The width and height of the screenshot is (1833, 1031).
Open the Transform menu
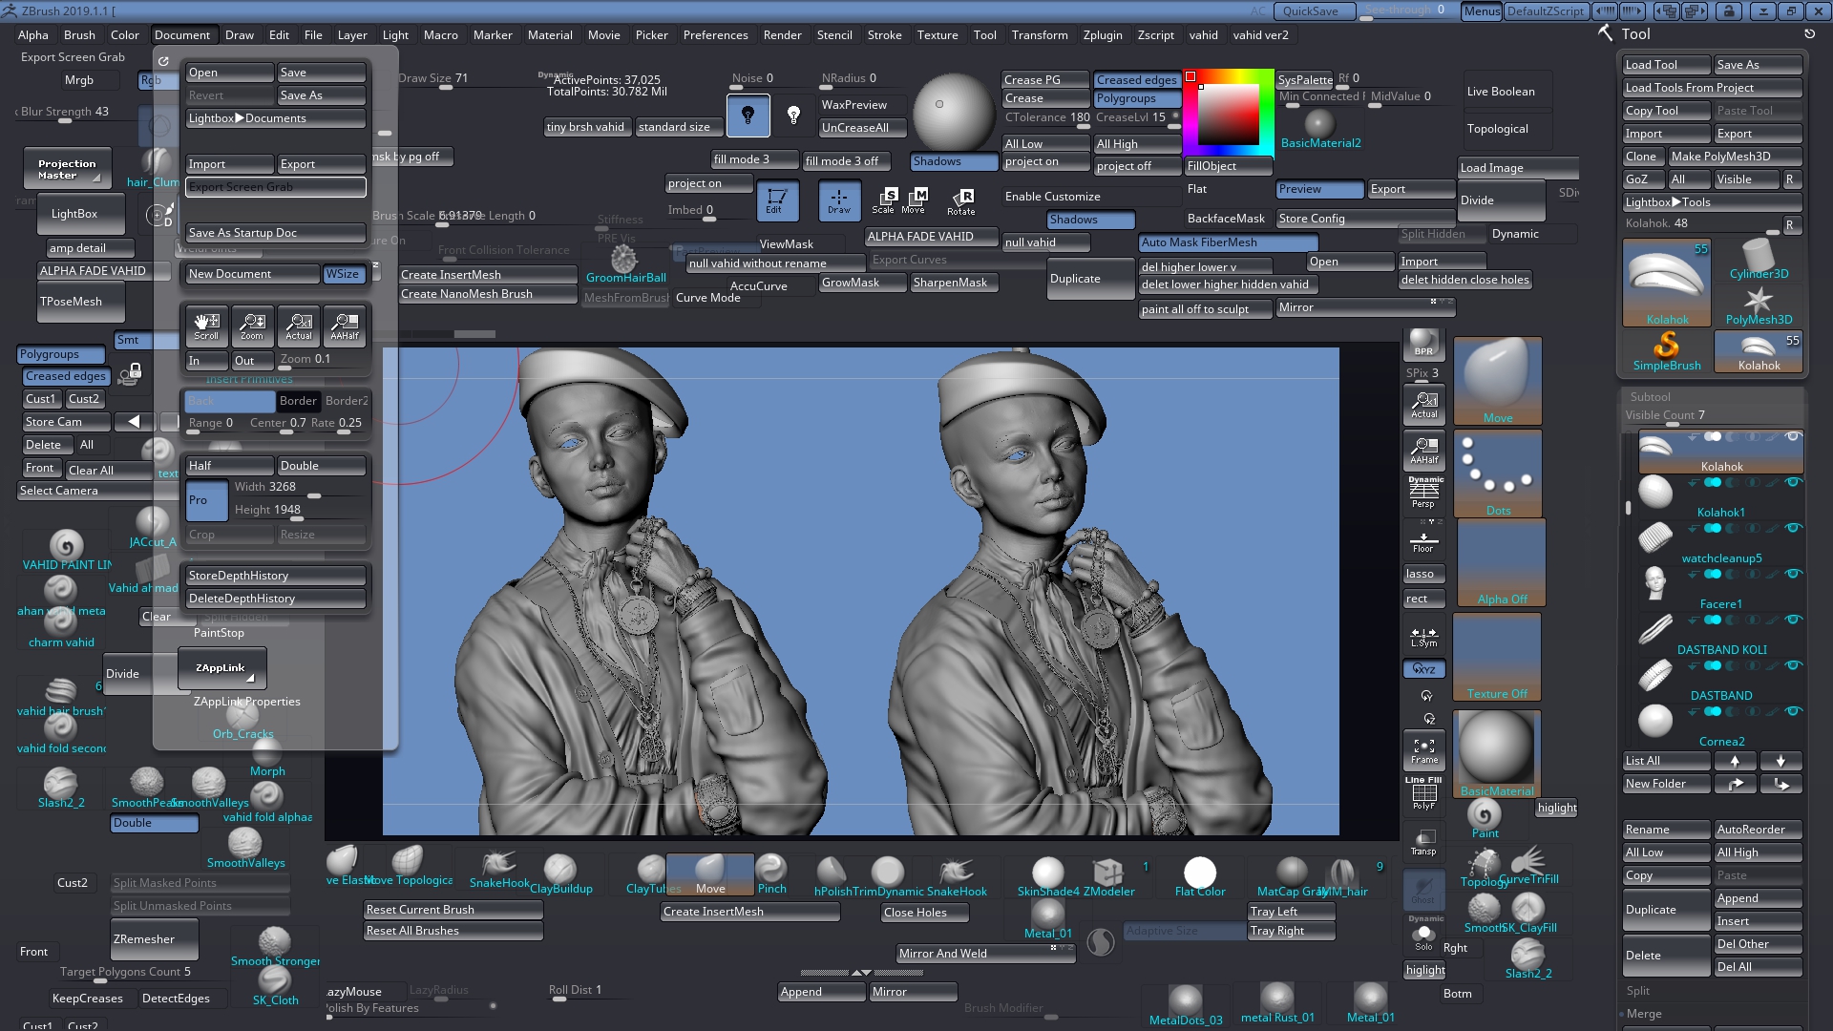click(x=1040, y=35)
